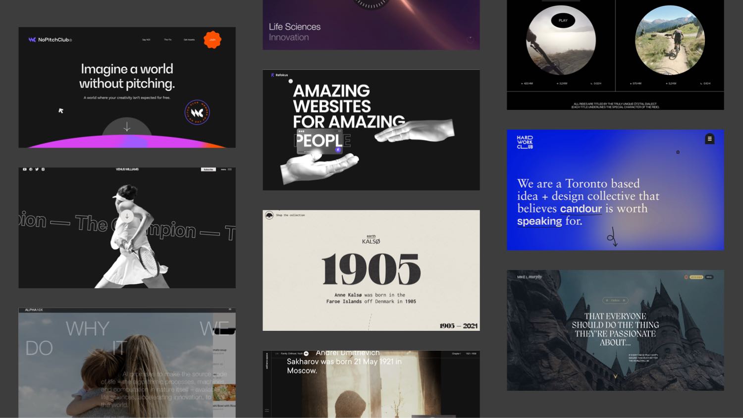Click the round Pitch Club member badge
This screenshot has height=418, width=743.
tap(197, 112)
